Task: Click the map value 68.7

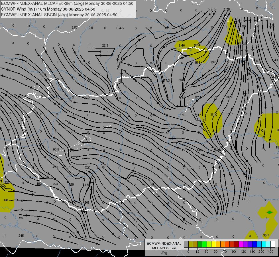Action: pyautogui.click(x=229, y=97)
